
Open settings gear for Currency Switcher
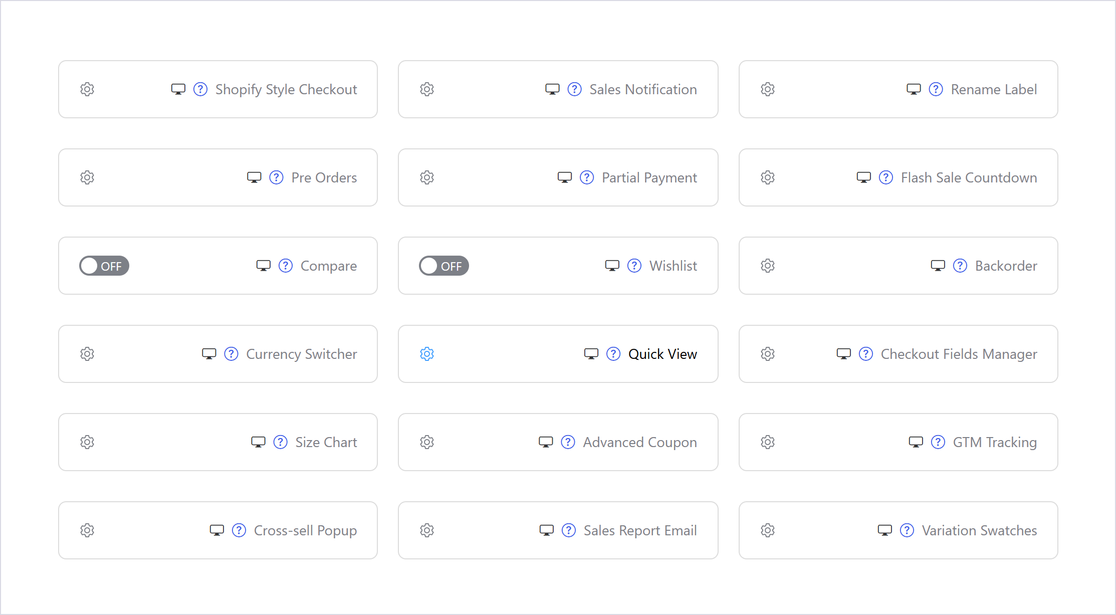click(x=87, y=354)
